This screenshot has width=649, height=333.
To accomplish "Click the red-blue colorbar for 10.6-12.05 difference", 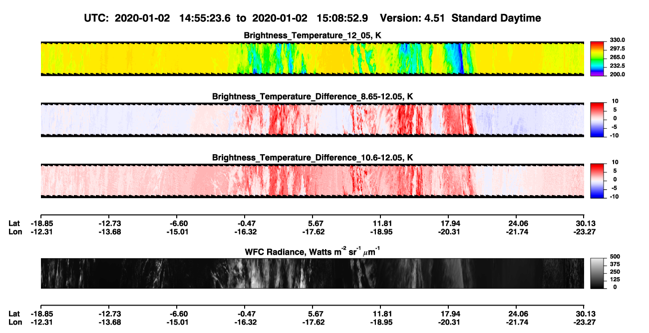I will [597, 181].
